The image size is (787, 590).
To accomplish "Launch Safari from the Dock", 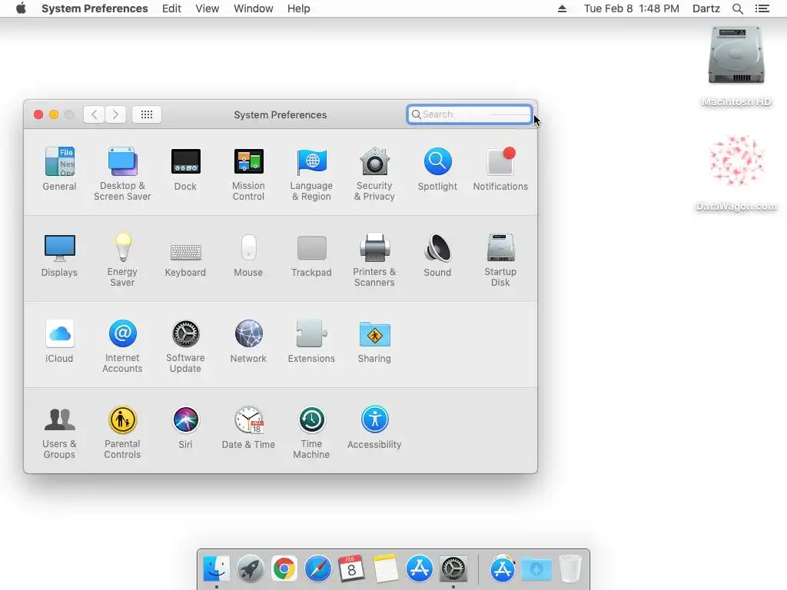I will coord(317,569).
